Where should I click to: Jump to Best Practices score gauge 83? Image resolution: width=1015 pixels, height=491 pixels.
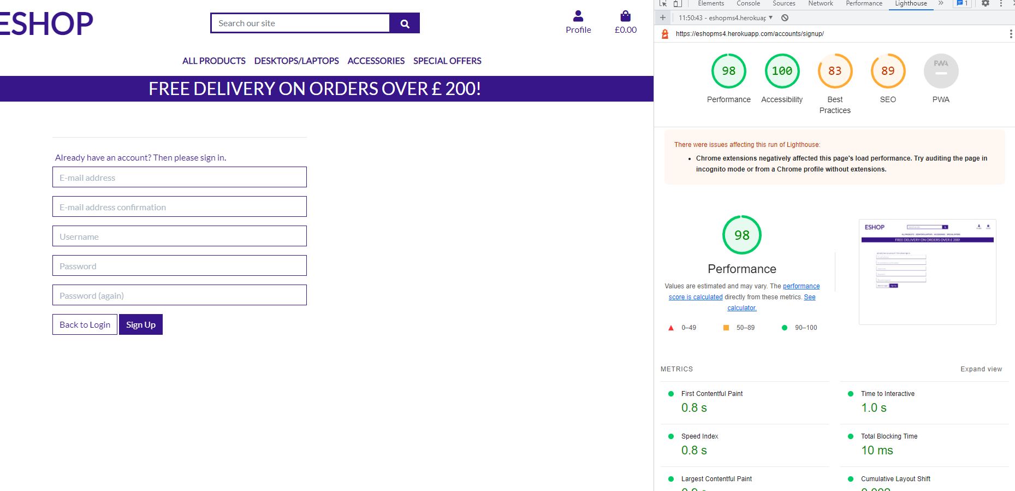(x=835, y=71)
